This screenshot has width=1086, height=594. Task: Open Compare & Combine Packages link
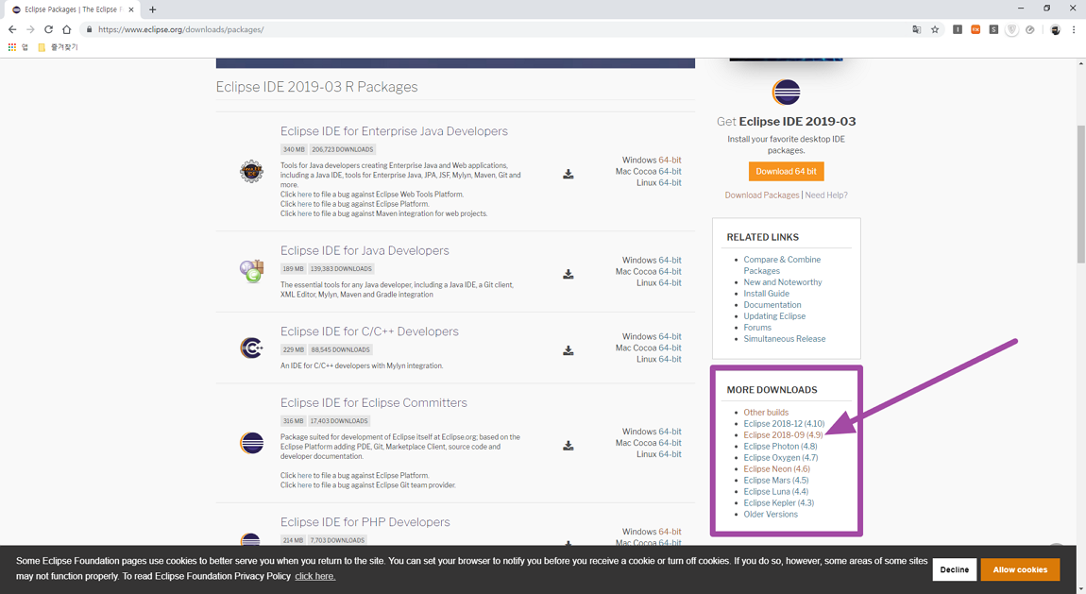[x=782, y=265]
